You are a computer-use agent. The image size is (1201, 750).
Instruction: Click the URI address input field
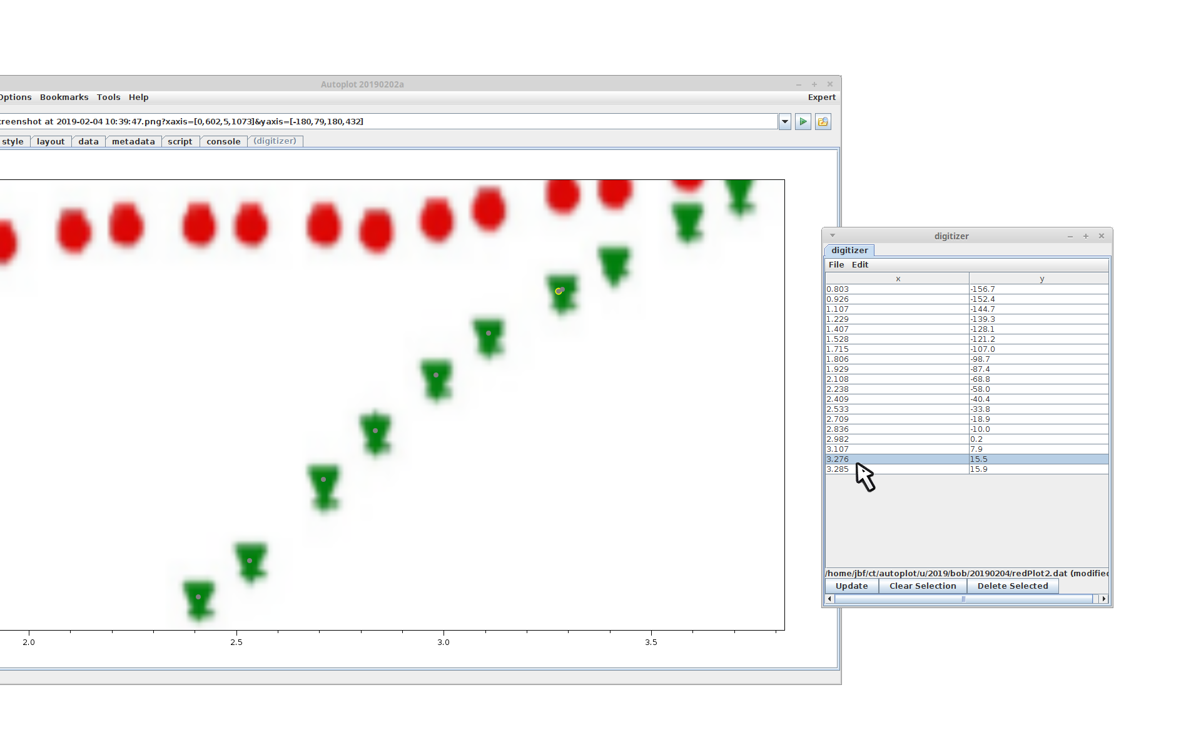(388, 122)
